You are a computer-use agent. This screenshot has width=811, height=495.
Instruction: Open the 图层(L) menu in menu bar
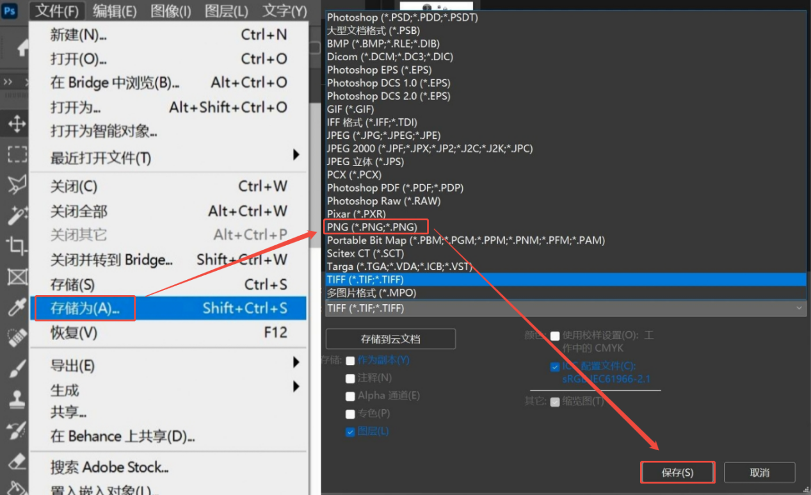coord(227,11)
